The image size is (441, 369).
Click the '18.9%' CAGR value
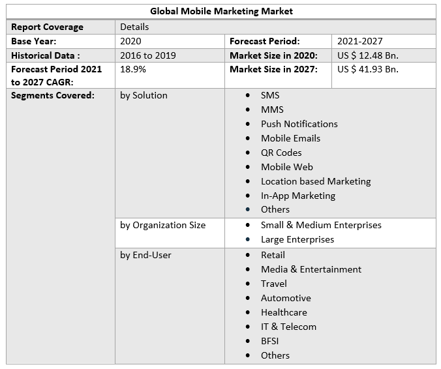133,69
